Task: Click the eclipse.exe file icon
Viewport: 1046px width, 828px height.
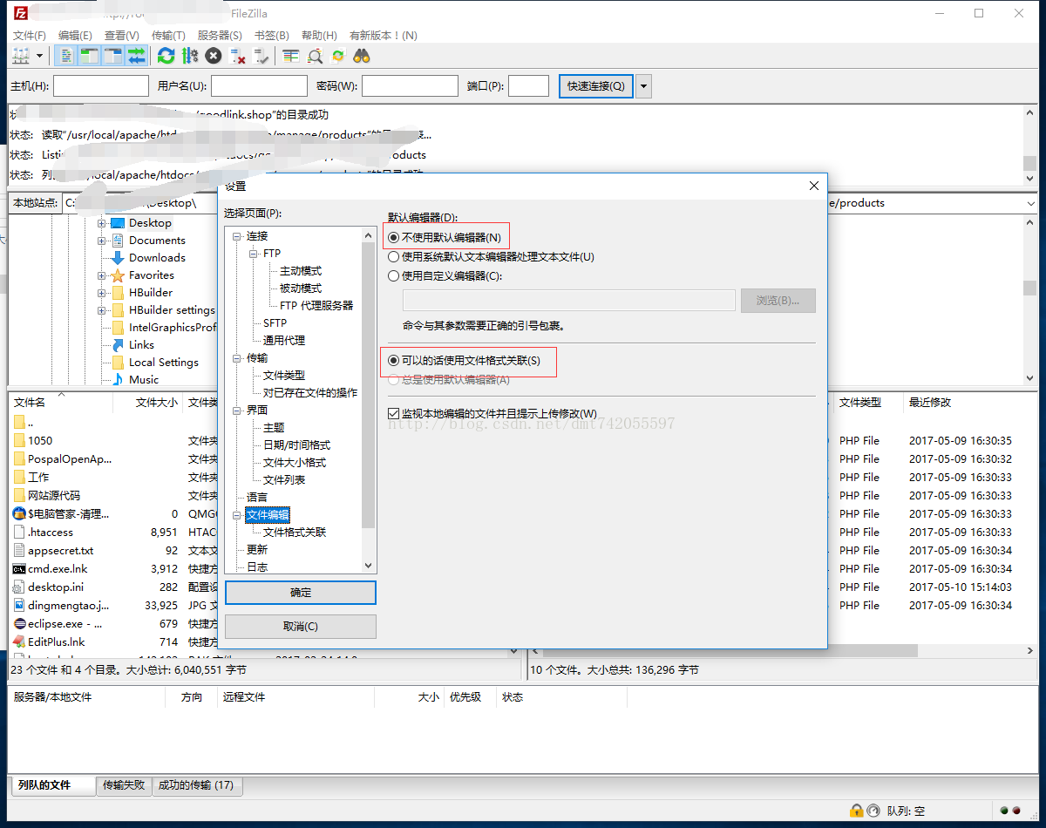Action: point(19,624)
